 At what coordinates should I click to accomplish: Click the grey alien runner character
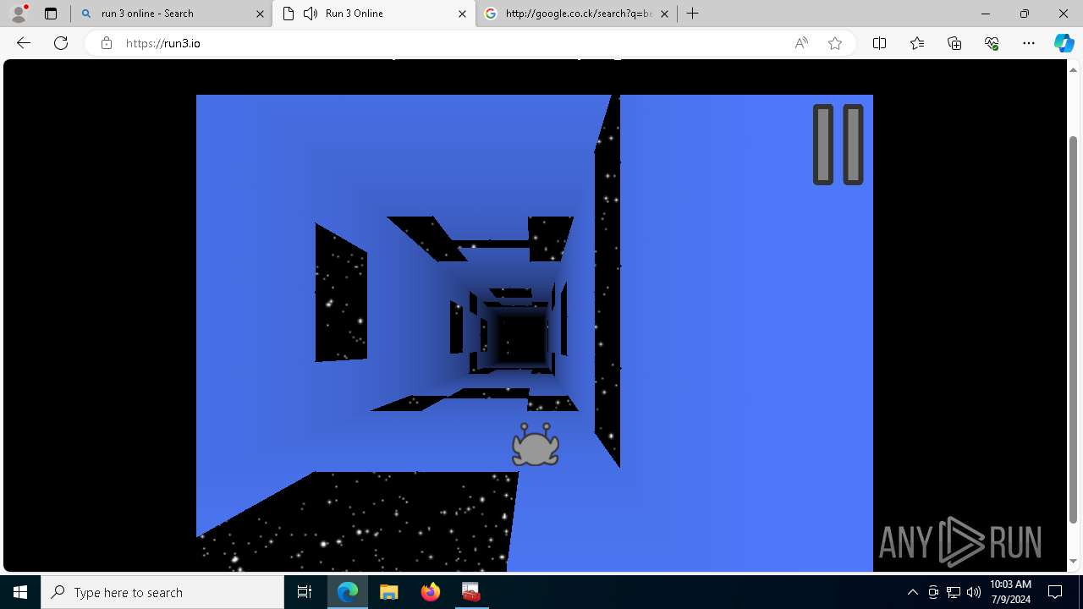(x=536, y=445)
